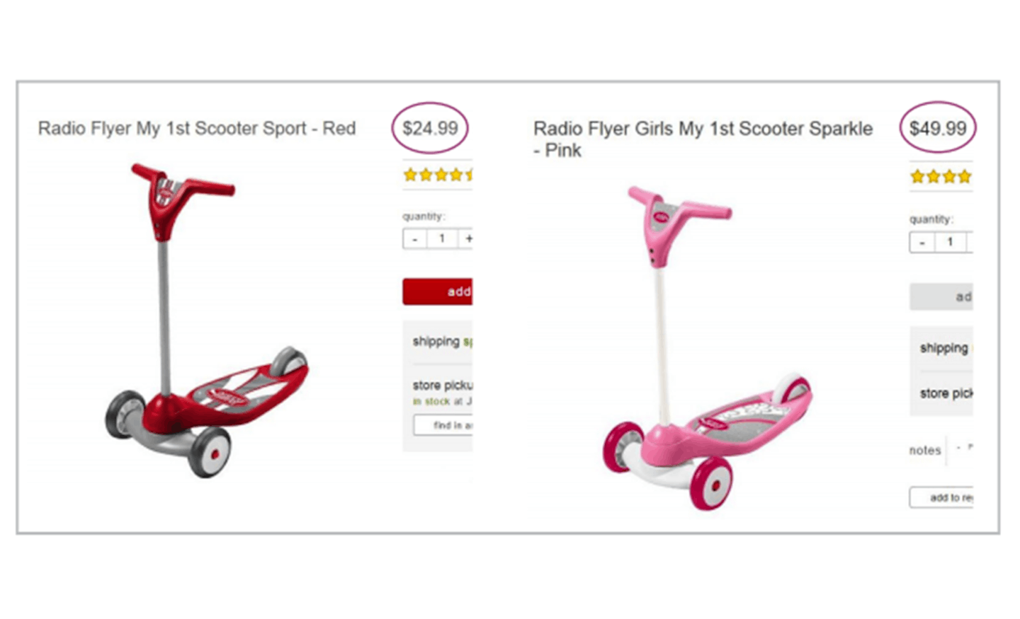Click store pickup for pink scooter
1020x619 pixels.
(x=946, y=393)
